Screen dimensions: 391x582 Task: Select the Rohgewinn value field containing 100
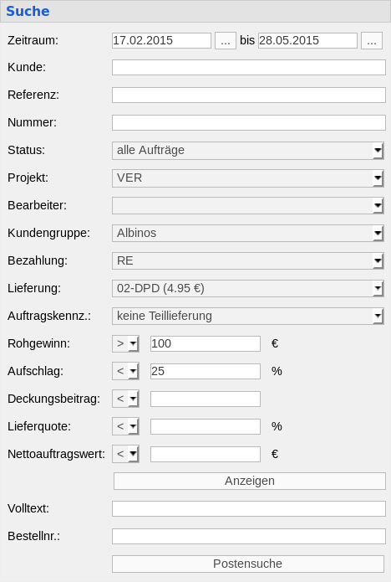(x=206, y=343)
